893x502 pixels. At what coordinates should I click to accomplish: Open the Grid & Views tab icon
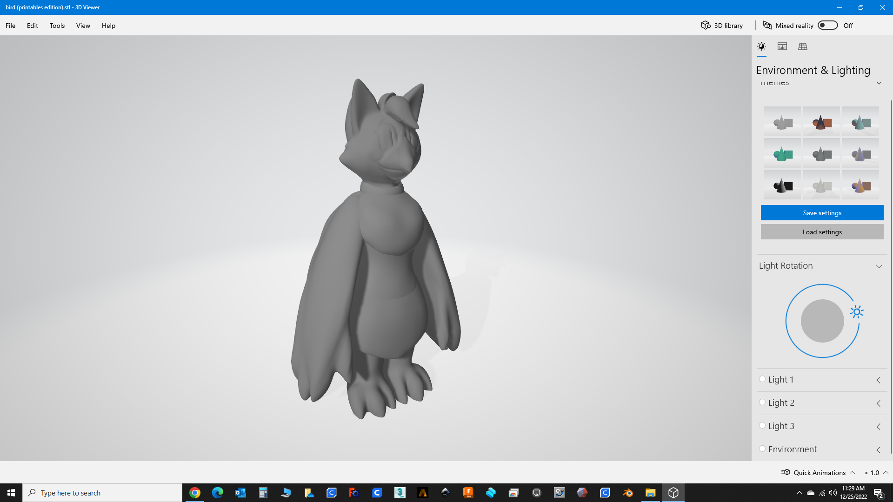point(803,46)
